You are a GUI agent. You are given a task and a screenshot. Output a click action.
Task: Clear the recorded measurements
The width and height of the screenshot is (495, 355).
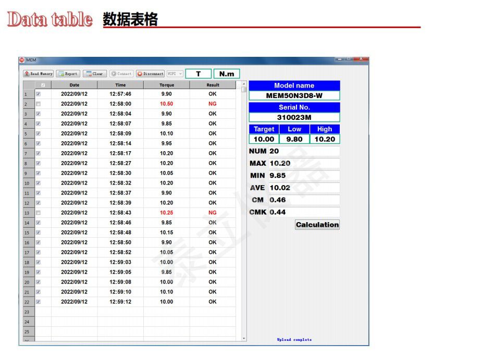pyautogui.click(x=95, y=74)
